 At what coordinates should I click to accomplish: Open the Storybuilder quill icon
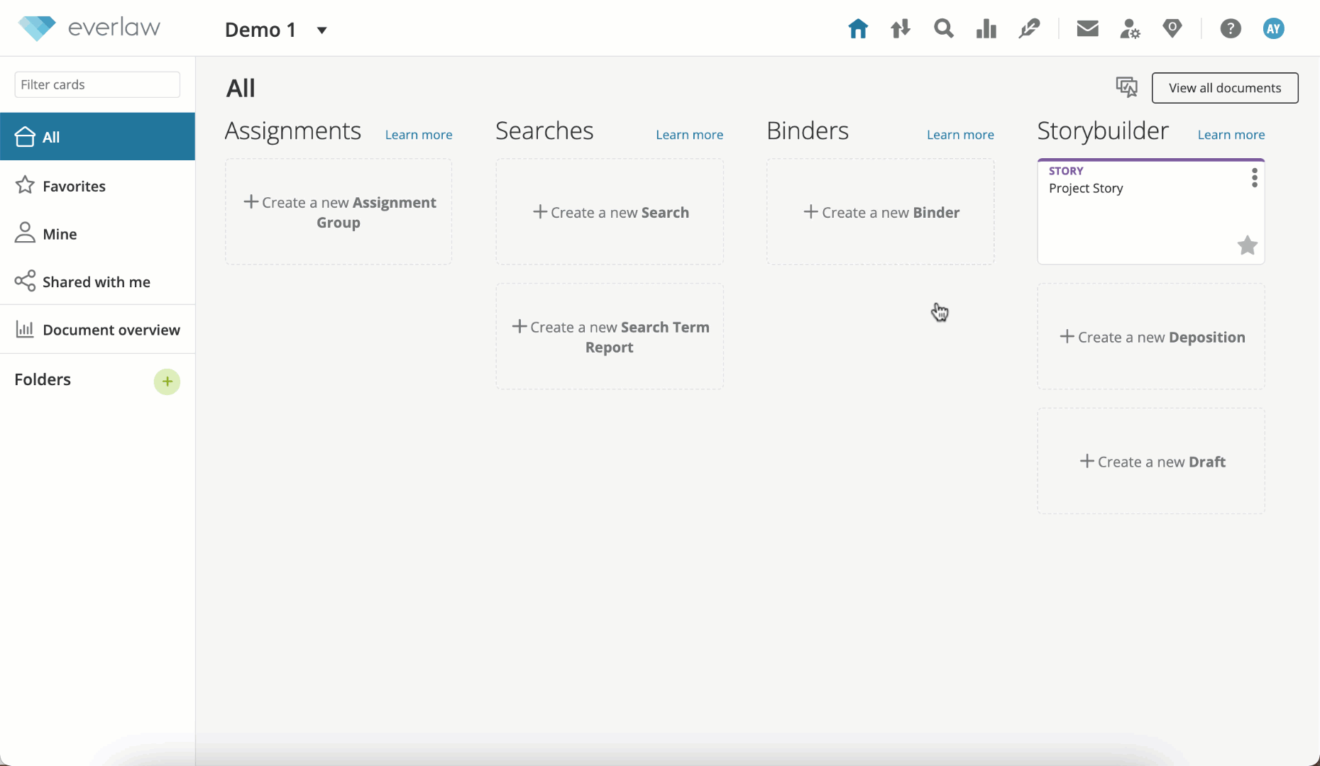coord(1029,29)
